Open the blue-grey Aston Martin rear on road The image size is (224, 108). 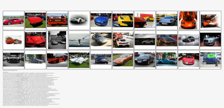101,59
